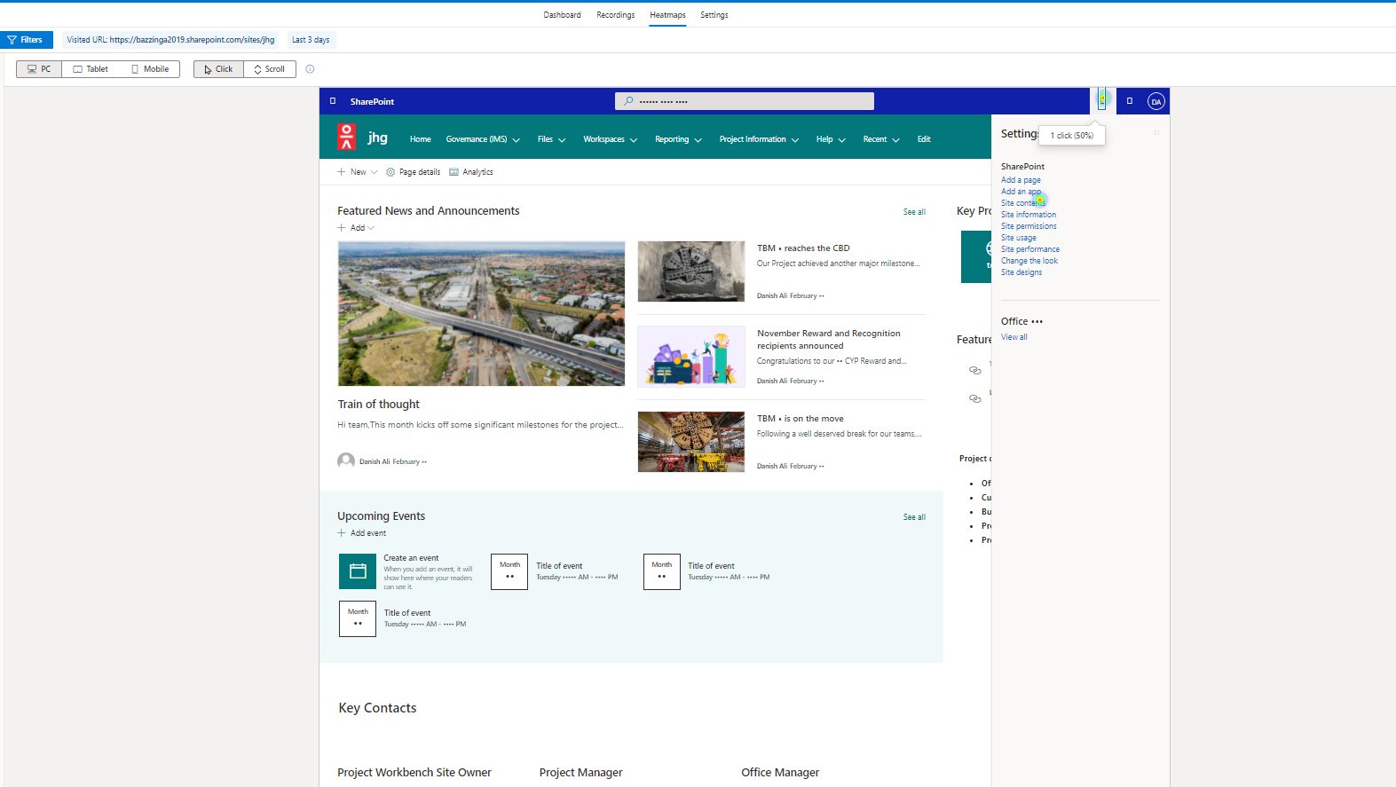Switch device view to Tablet
Screen dimensions: 1396x787
pos(91,69)
